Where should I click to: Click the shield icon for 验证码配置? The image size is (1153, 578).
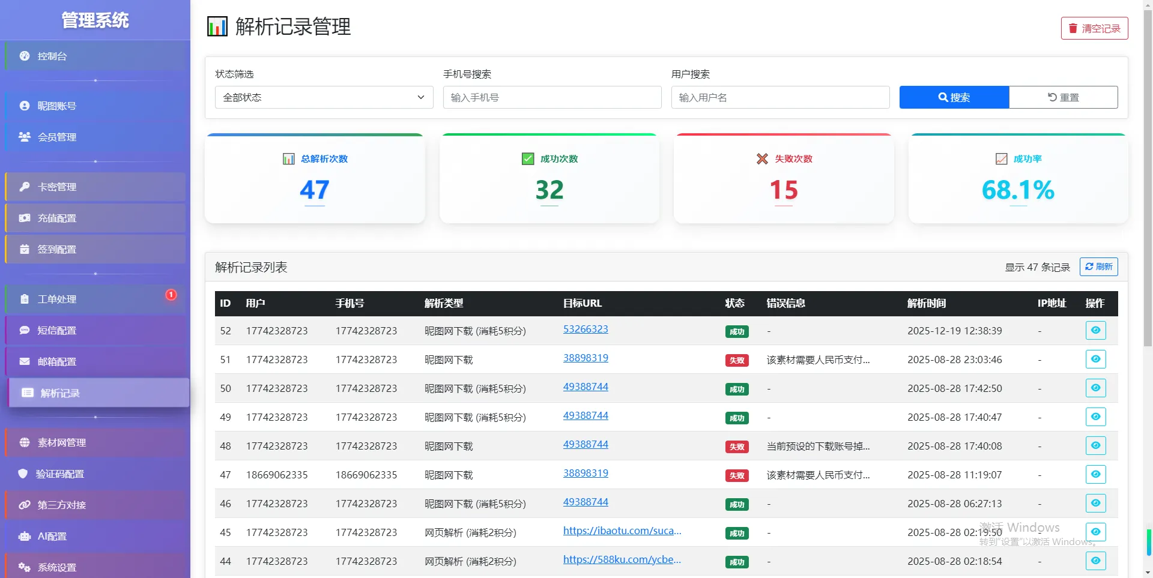pyautogui.click(x=23, y=474)
